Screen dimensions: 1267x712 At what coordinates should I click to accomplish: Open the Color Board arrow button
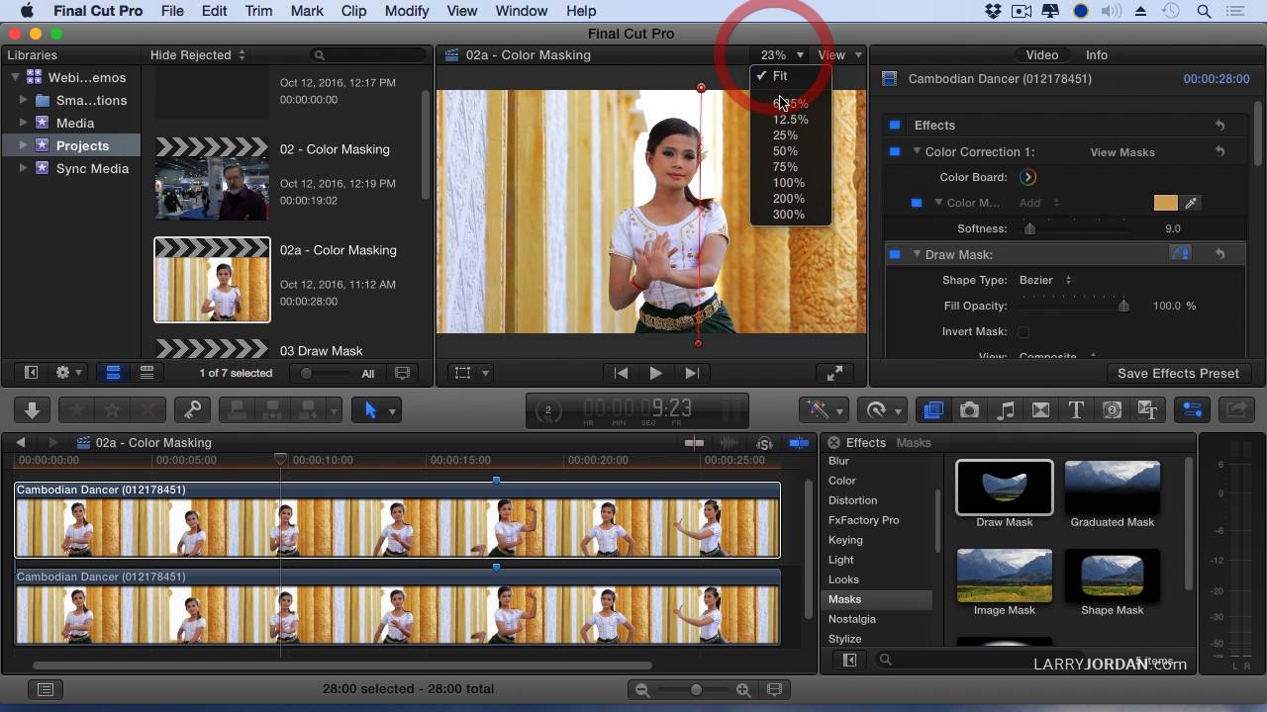[1027, 177]
